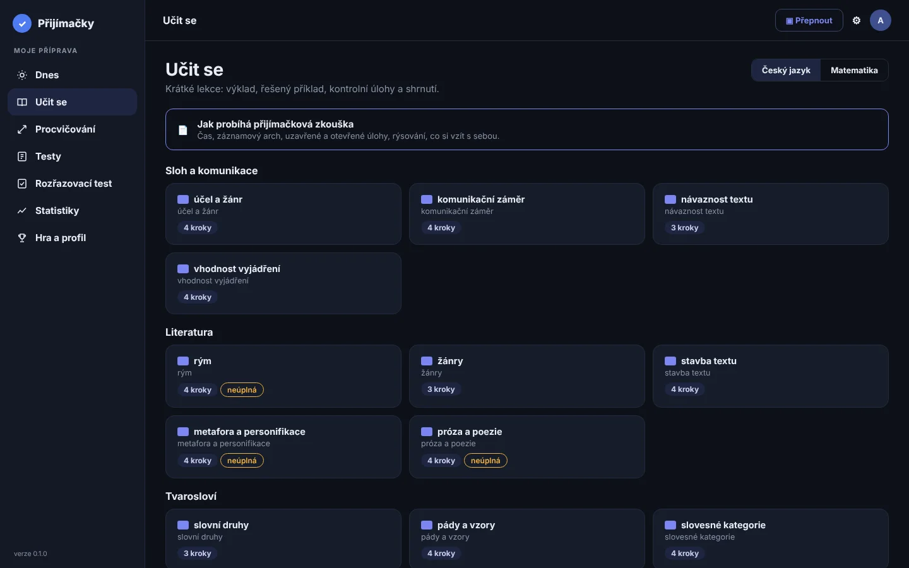
Task: Click the 3 kroky badge on slovní druhy
Action: 198,553
